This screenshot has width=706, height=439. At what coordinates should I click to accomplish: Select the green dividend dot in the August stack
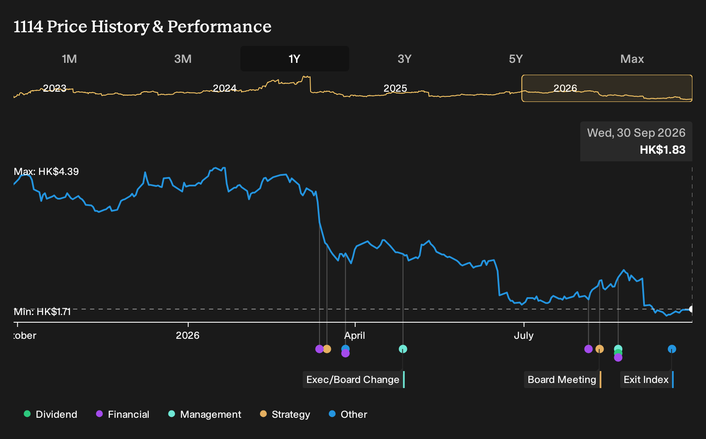[618, 353]
